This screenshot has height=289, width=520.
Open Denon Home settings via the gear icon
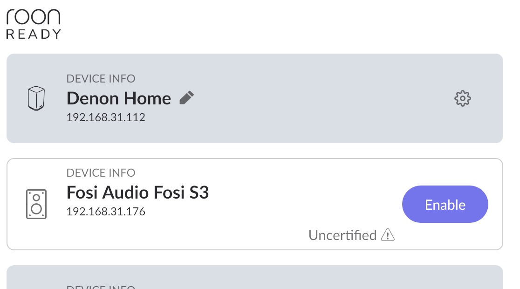(462, 98)
